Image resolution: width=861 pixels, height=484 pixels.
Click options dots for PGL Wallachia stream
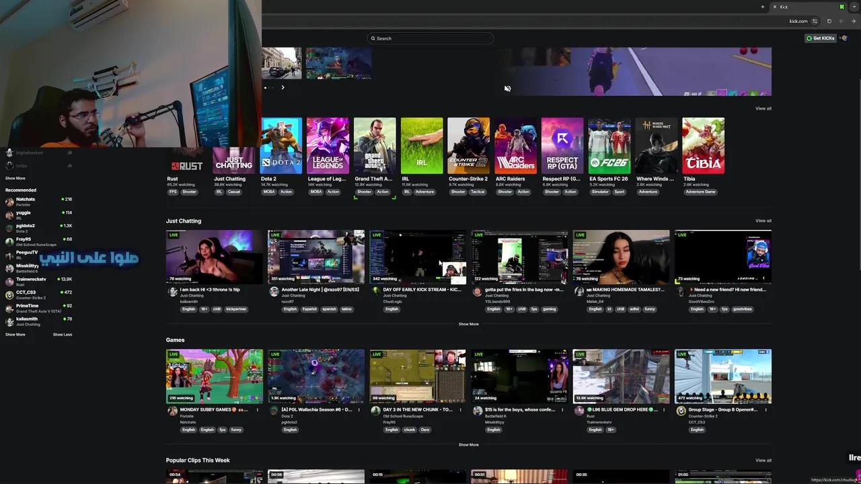tap(359, 409)
